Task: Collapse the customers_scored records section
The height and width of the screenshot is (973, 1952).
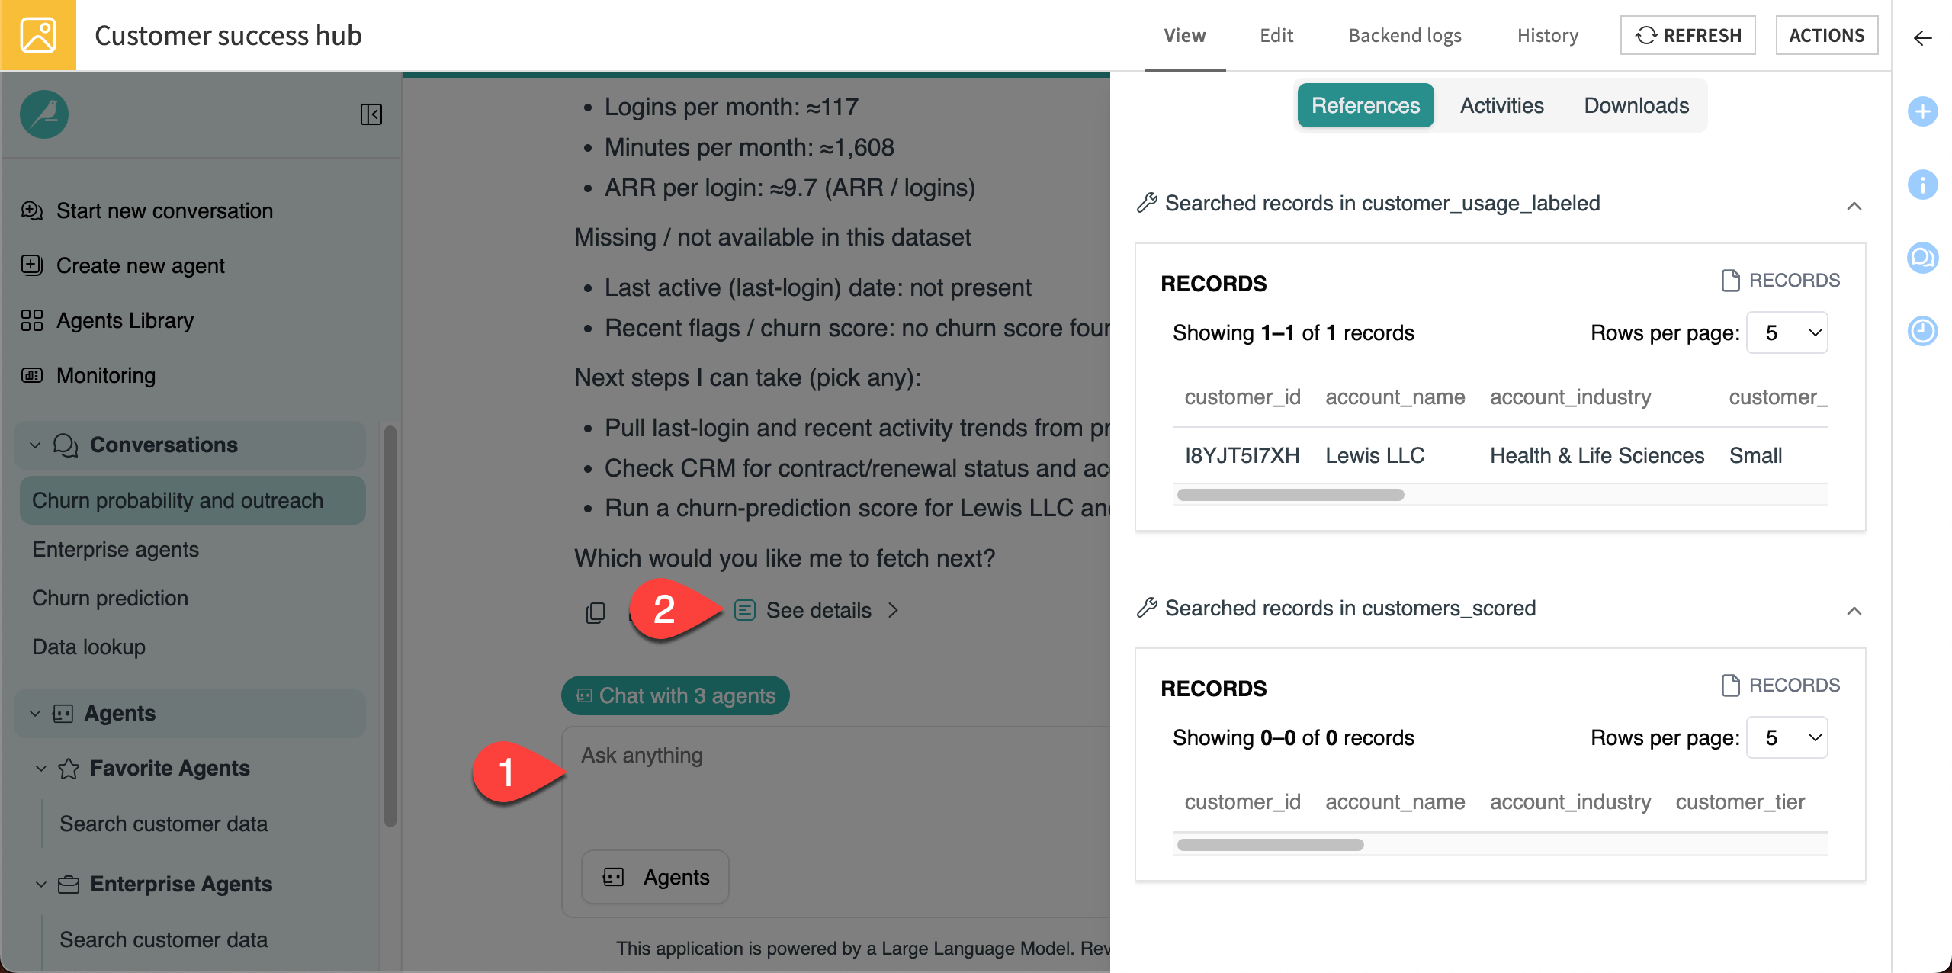Action: pos(1855,611)
